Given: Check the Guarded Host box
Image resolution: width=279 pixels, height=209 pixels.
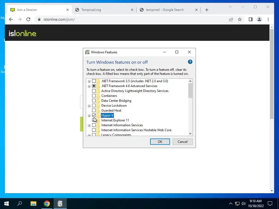Looking at the screenshot, I should pos(94,110).
